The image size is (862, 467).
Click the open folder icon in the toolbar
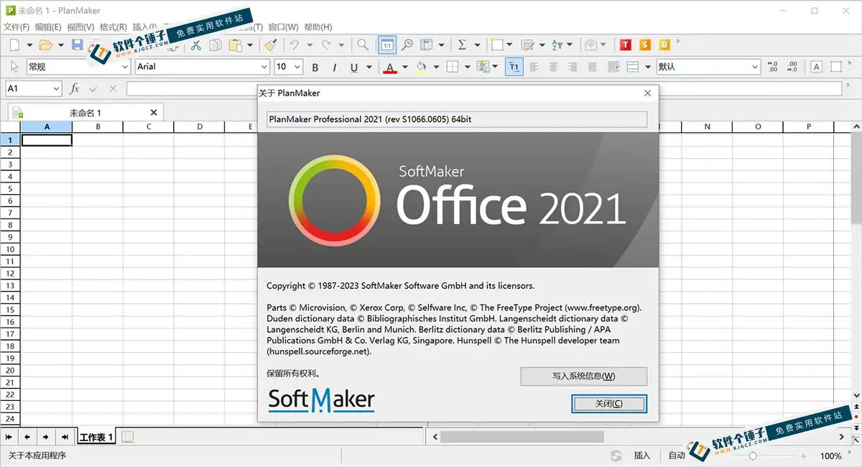coord(45,45)
